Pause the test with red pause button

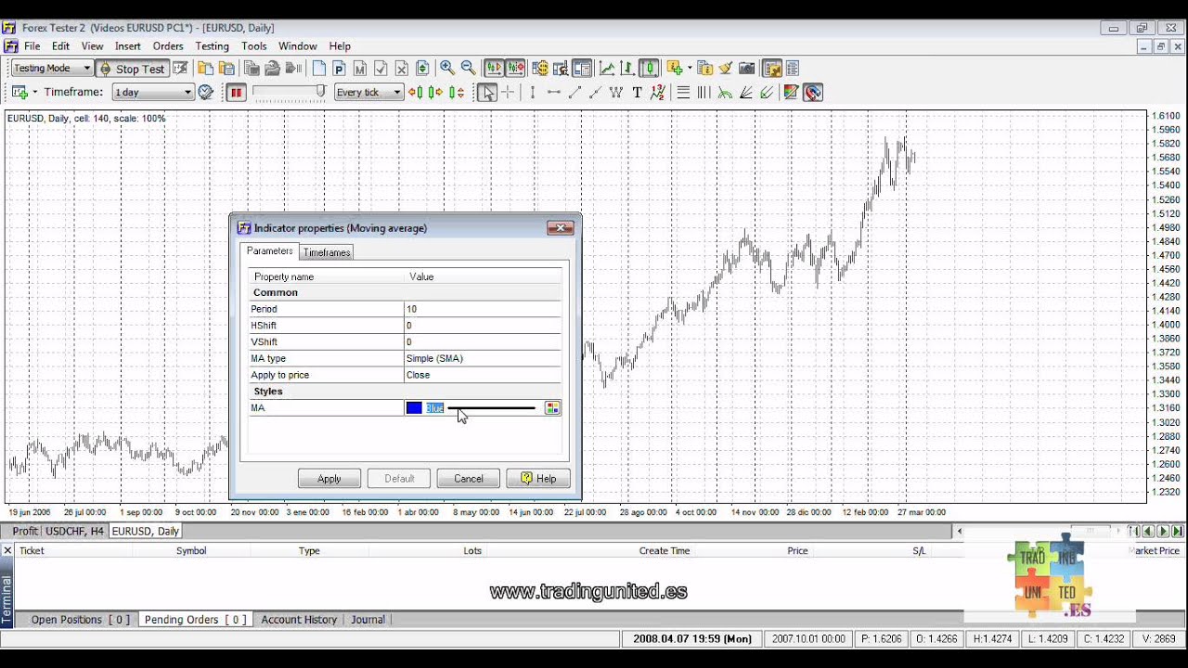[236, 92]
